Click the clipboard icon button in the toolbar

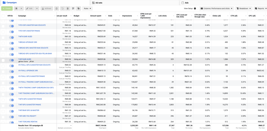click(x=57, y=9)
